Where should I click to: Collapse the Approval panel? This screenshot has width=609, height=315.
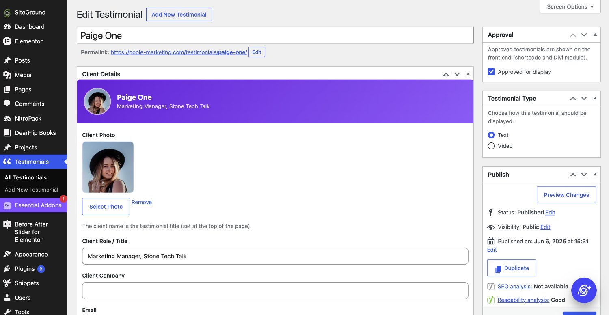click(x=595, y=35)
